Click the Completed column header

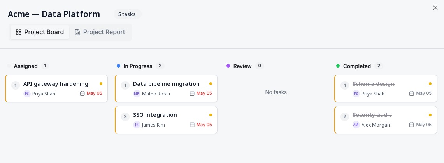click(x=357, y=66)
